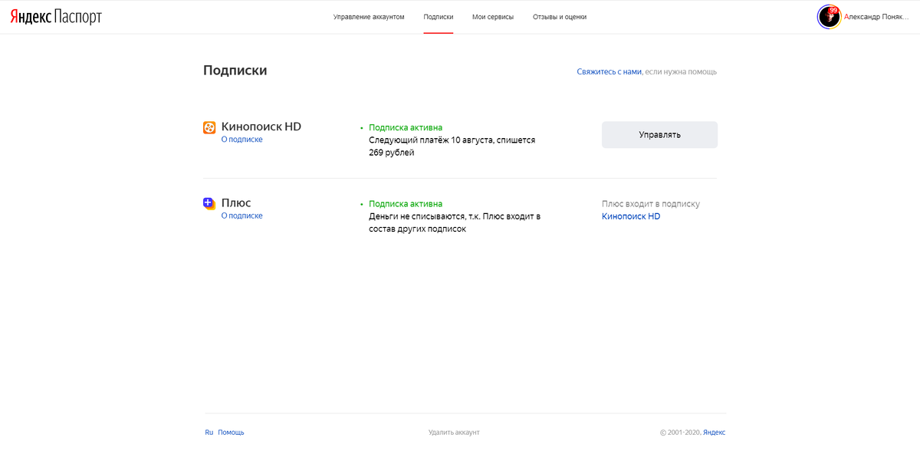920x451 pixels.
Task: Go to the Отзывы и оценки tab
Action: point(560,17)
